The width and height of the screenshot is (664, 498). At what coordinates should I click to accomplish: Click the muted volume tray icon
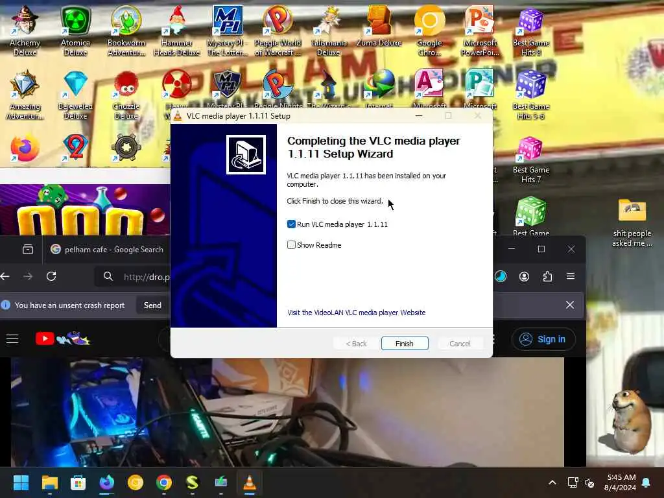point(589,482)
